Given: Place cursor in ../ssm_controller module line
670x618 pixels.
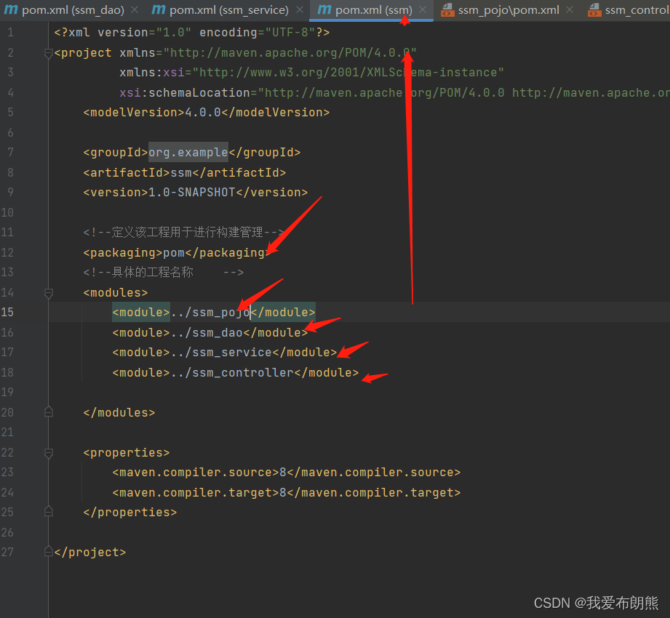Looking at the screenshot, I should (236, 372).
